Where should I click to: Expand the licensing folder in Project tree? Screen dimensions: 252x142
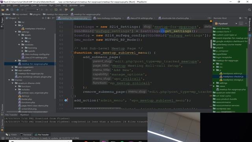(22, 48)
